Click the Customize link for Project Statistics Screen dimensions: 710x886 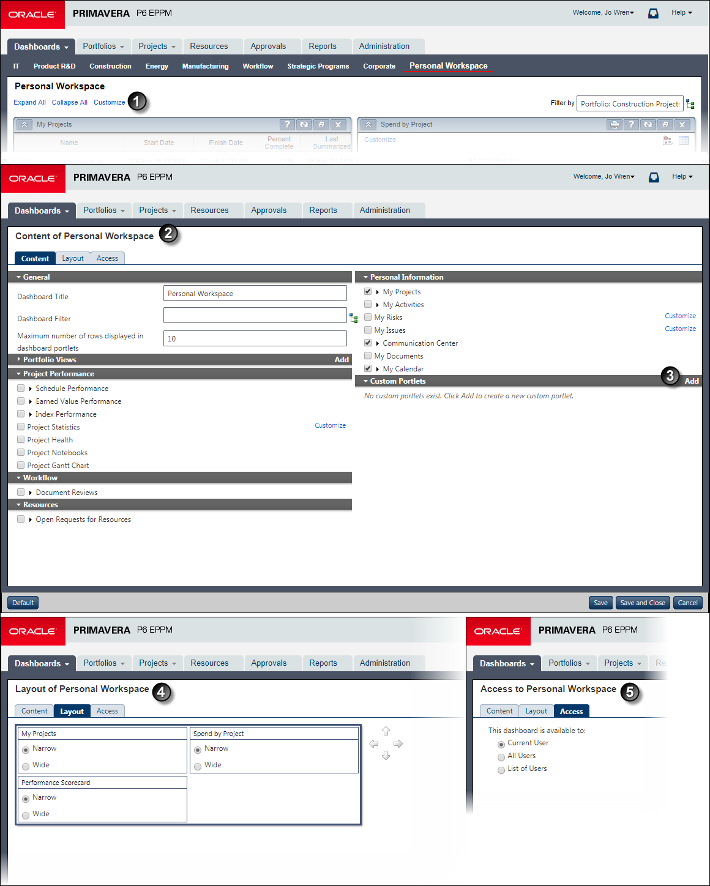pos(330,425)
